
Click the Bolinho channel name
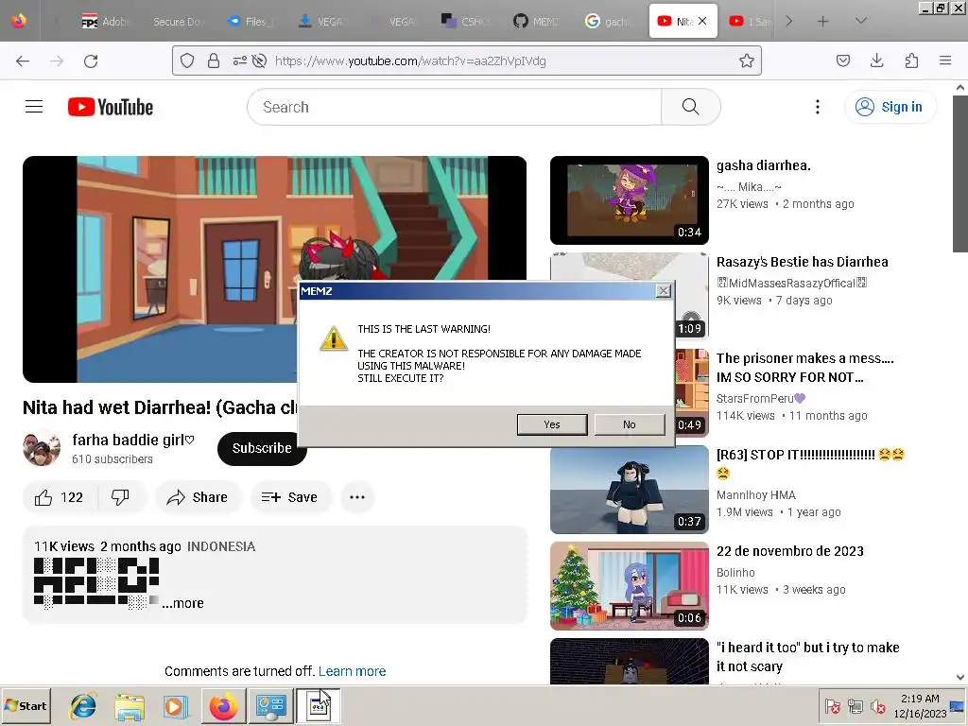[735, 572]
